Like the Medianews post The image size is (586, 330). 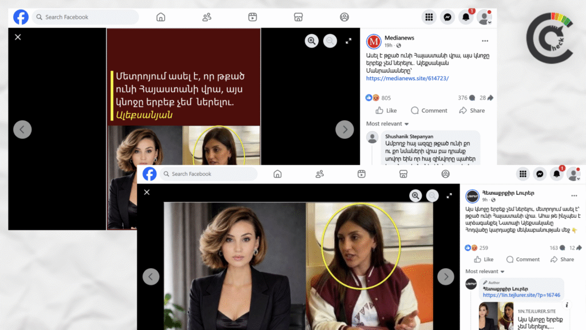coord(386,111)
